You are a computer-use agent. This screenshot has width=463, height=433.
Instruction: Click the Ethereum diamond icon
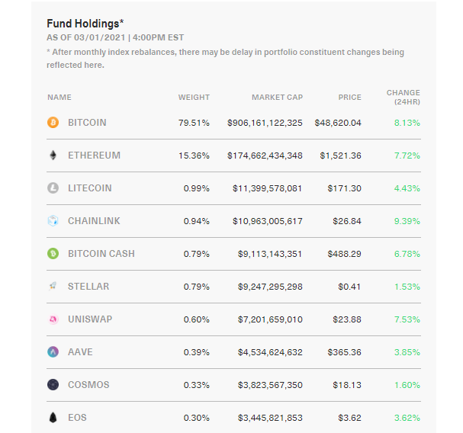[53, 155]
